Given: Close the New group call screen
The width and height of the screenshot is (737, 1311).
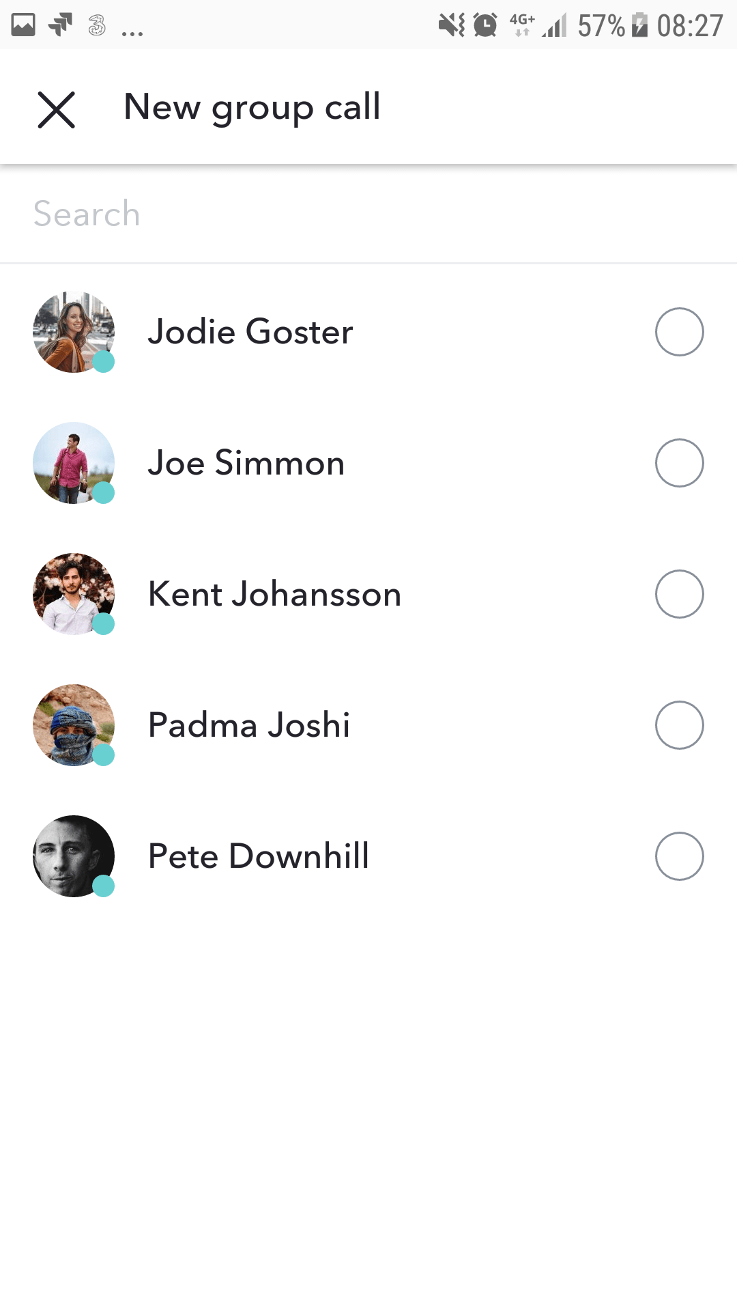Looking at the screenshot, I should pos(56,110).
